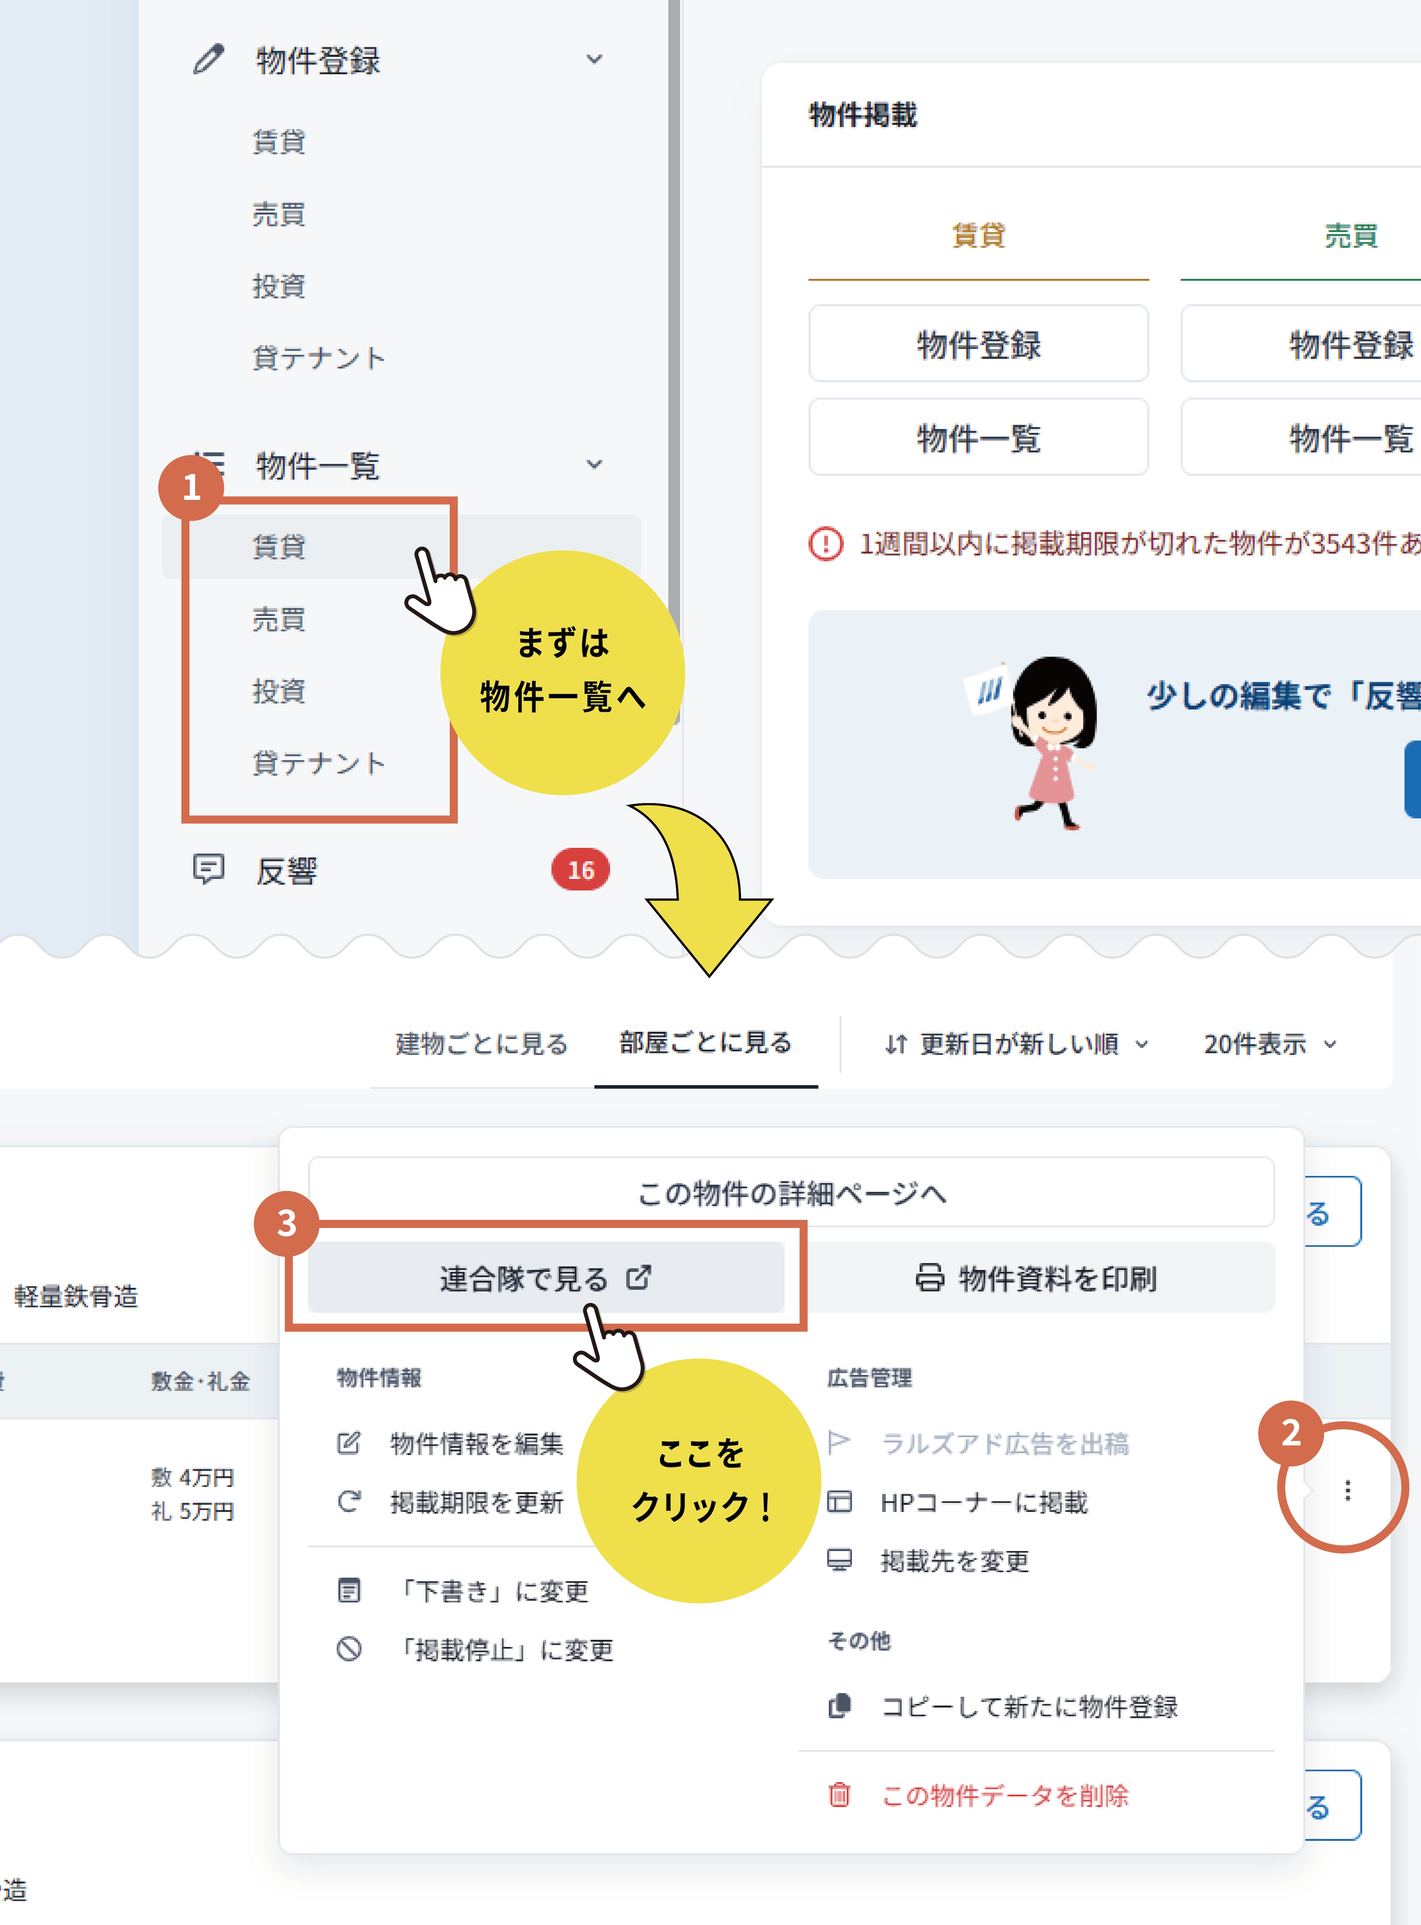Click the draft document icon beside 「下書き」に変更
The width and height of the screenshot is (1421, 1925).
click(349, 1590)
